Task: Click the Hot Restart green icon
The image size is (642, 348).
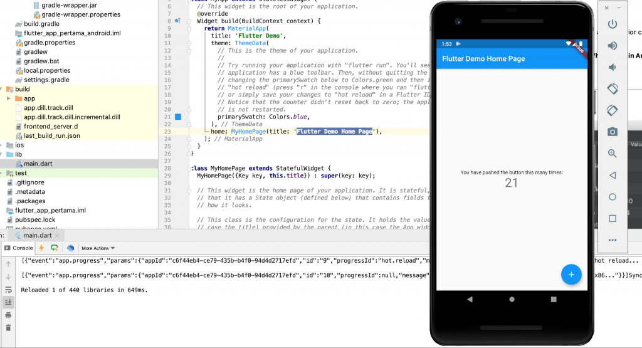Action: 55,248
